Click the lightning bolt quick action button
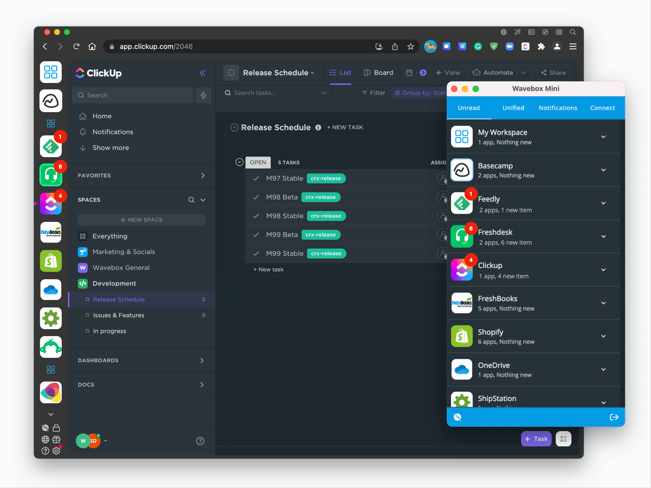The image size is (651, 488). coord(203,95)
